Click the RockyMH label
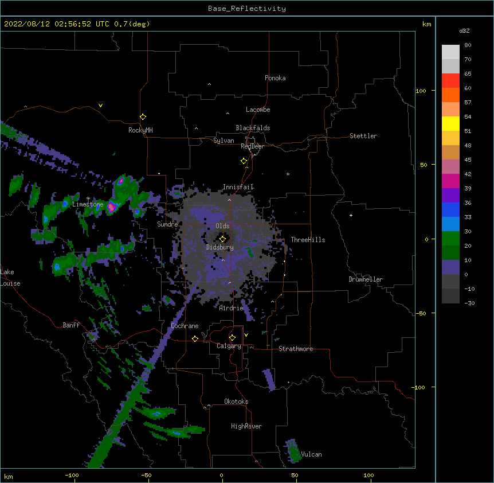Screen dimensions: 494x483 point(140,130)
